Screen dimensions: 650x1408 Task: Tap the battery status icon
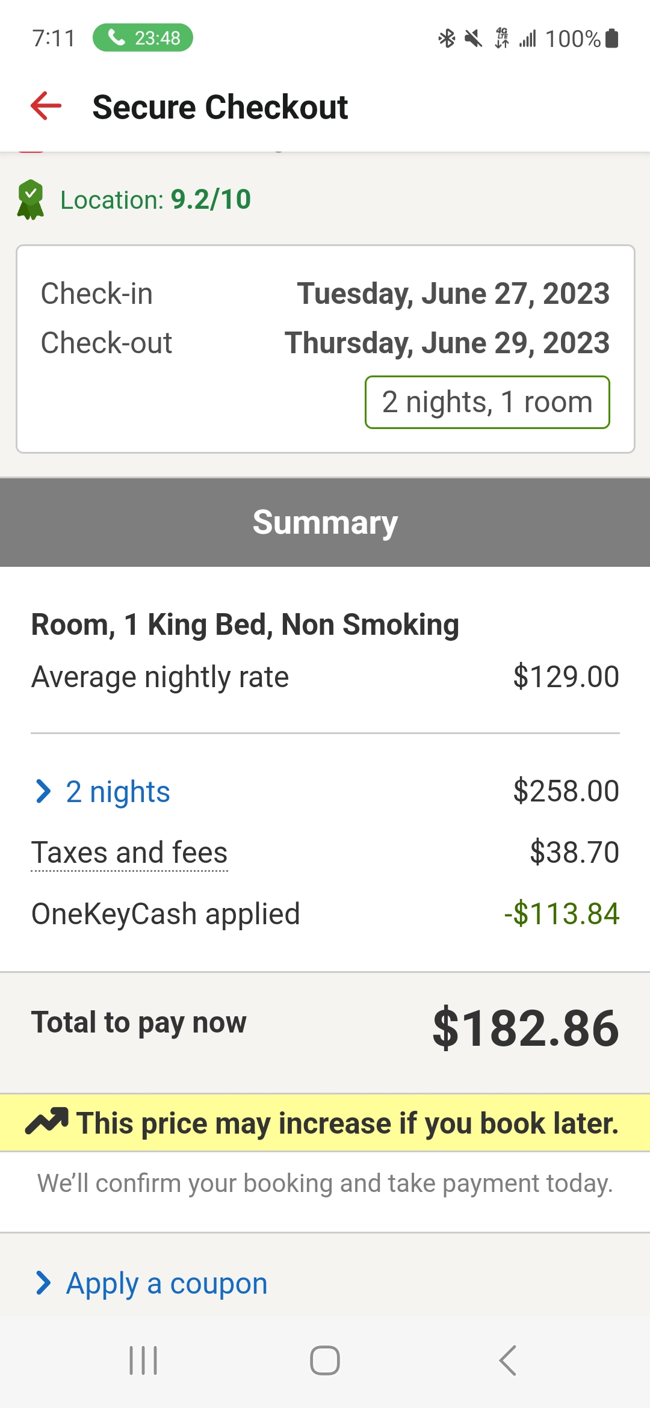pos(612,39)
